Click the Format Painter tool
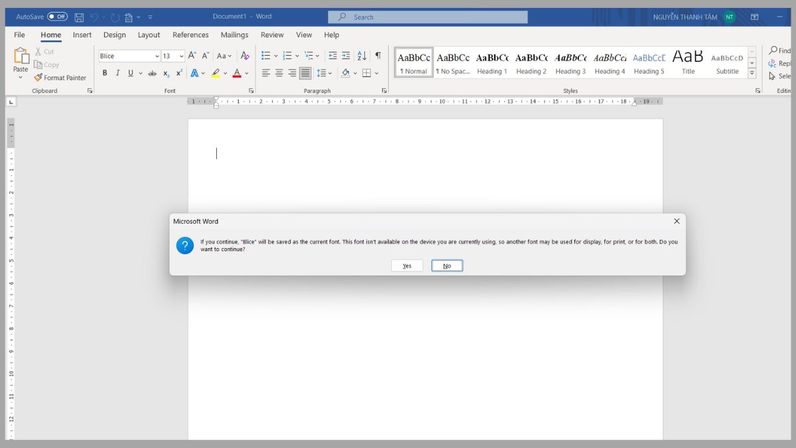796x448 pixels. click(60, 78)
